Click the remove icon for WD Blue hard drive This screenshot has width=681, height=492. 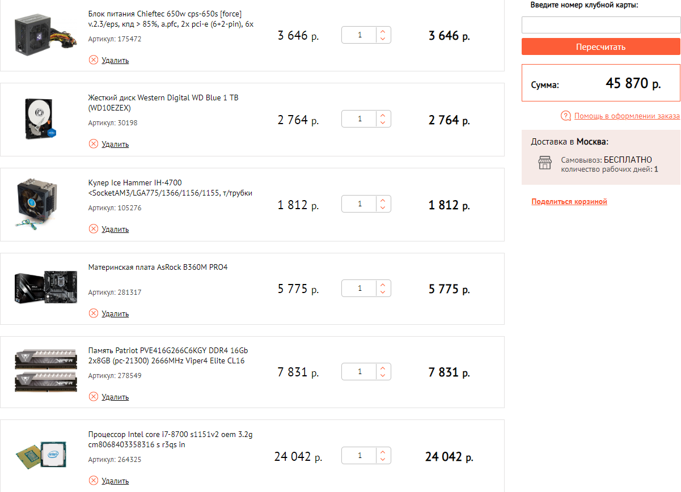(94, 144)
